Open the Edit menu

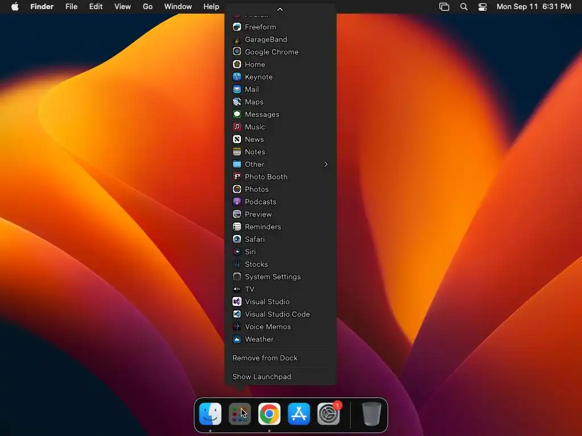pyautogui.click(x=95, y=7)
